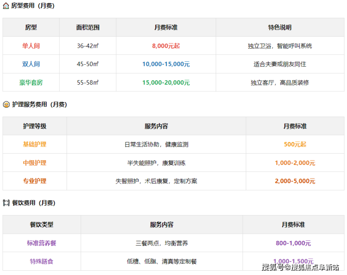Click the 8,000元起 price text
Viewport: 347px width, 275px height.
(166, 46)
